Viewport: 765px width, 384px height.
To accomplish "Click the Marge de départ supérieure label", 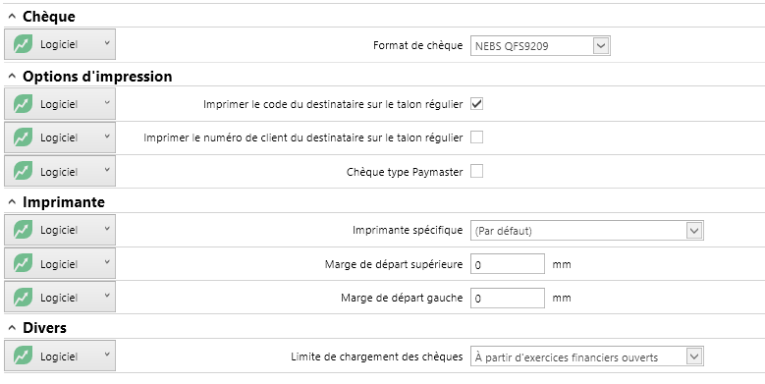I will point(394,264).
